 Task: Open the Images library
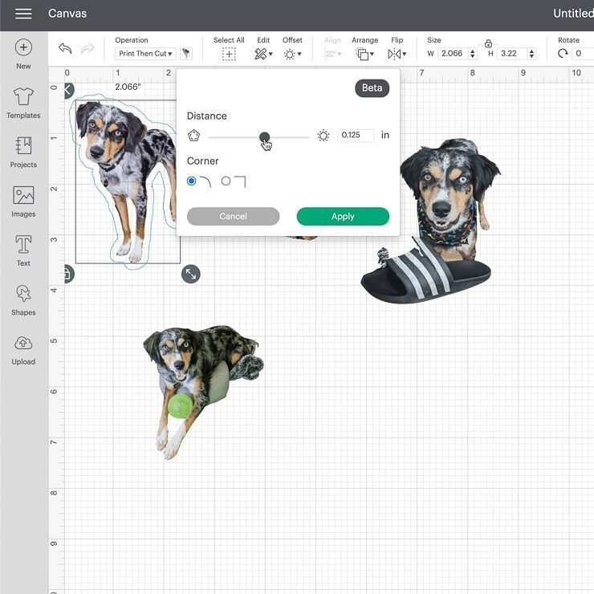pos(23,197)
